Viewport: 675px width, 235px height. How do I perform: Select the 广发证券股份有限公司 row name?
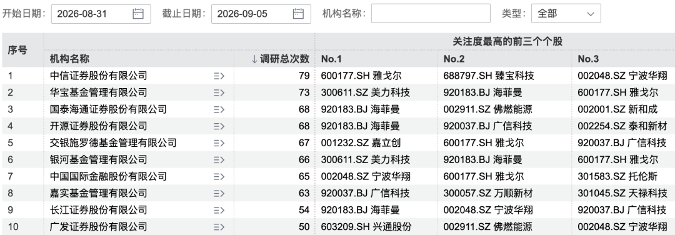pyautogui.click(x=99, y=227)
